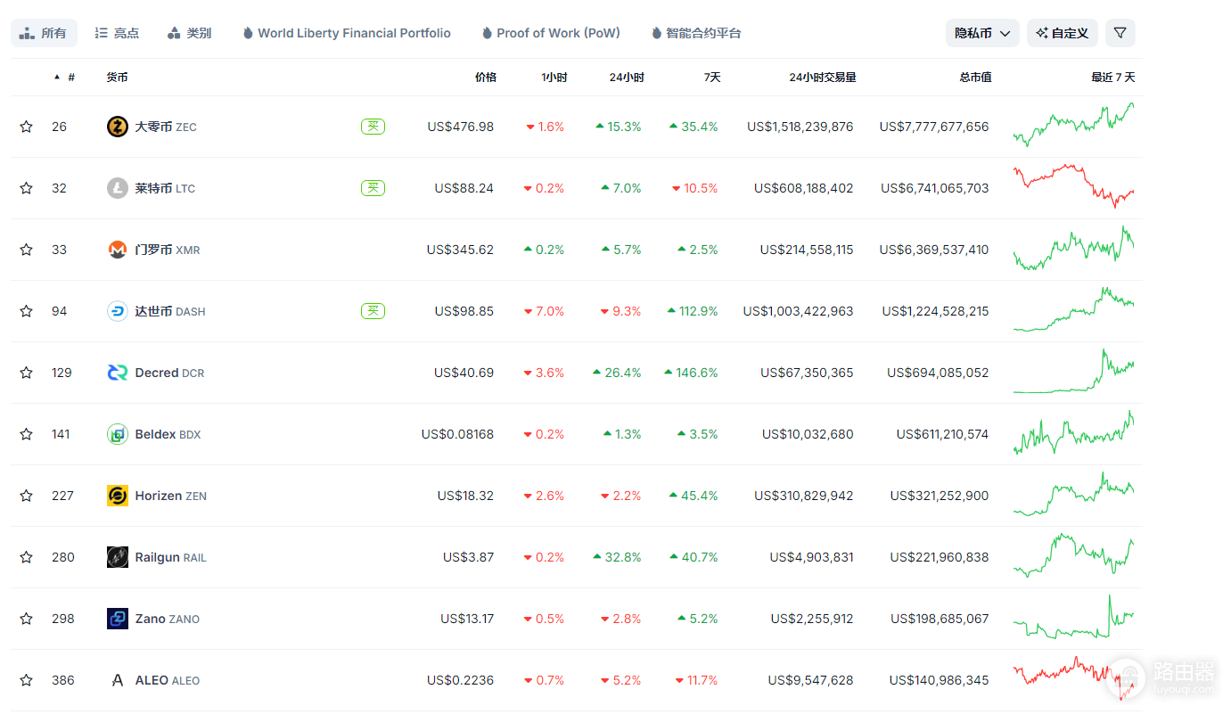1231x714 pixels.
Task: Click the price US$476.98
Action: tap(460, 127)
